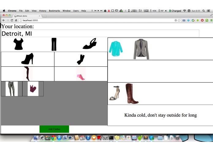Pick the dark tights leg image

(x=28, y=74)
